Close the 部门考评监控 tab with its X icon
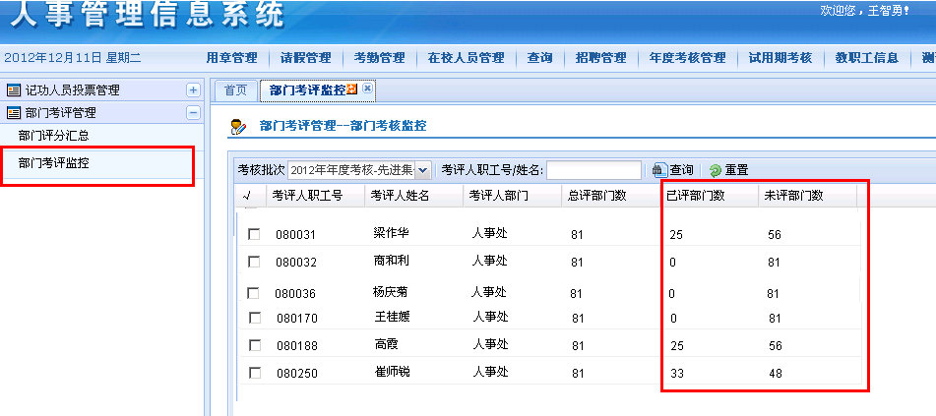The height and width of the screenshot is (416, 936). (x=367, y=89)
